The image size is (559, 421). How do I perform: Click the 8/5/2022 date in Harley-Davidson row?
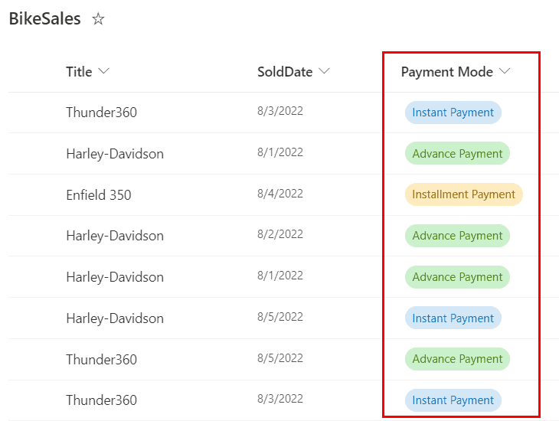pyautogui.click(x=280, y=317)
